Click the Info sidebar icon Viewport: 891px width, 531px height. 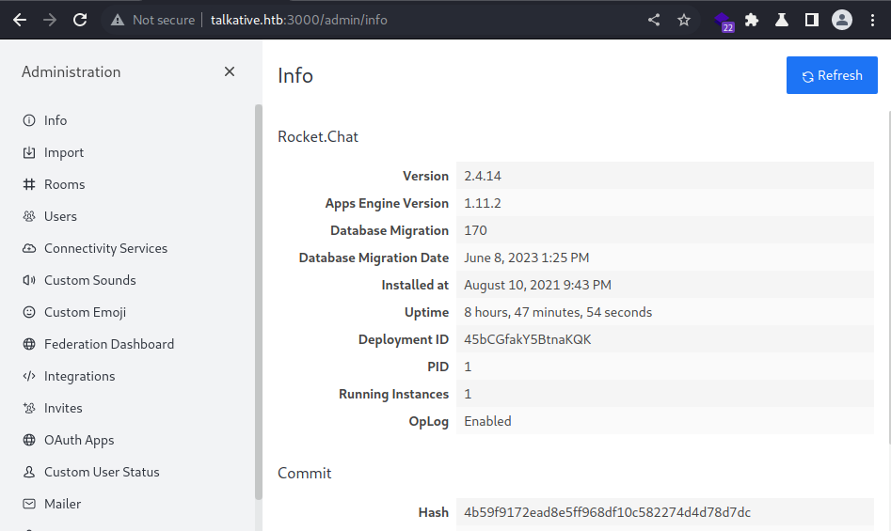pos(29,120)
